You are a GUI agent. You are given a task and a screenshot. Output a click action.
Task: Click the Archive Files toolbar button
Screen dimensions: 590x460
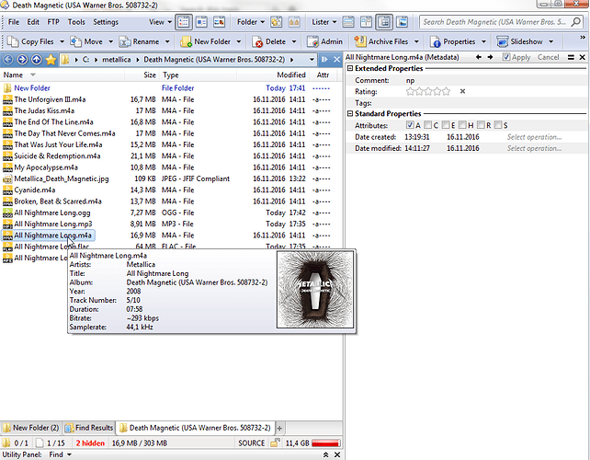tap(381, 41)
